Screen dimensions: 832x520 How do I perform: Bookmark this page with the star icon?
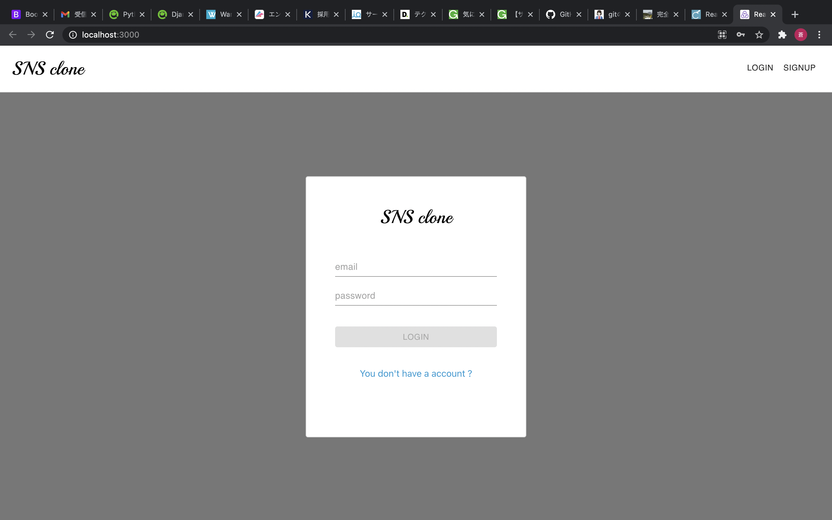[759, 34]
